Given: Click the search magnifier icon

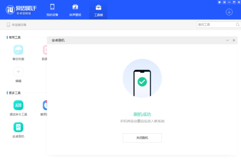Looking at the screenshot, I should 238,25.
